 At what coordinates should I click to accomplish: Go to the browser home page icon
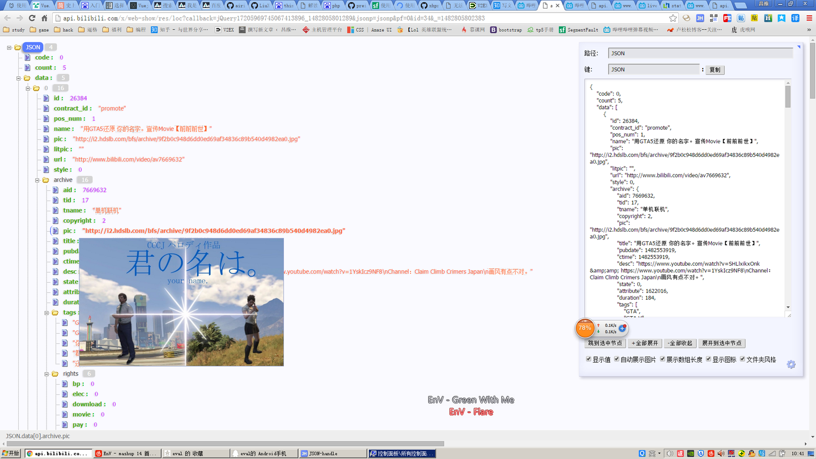(44, 18)
